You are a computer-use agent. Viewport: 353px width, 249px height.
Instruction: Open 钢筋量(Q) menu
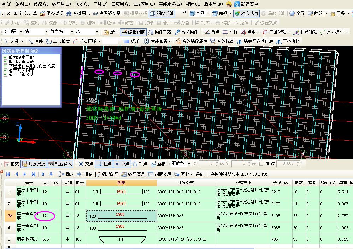pyautogui.click(x=61, y=4)
